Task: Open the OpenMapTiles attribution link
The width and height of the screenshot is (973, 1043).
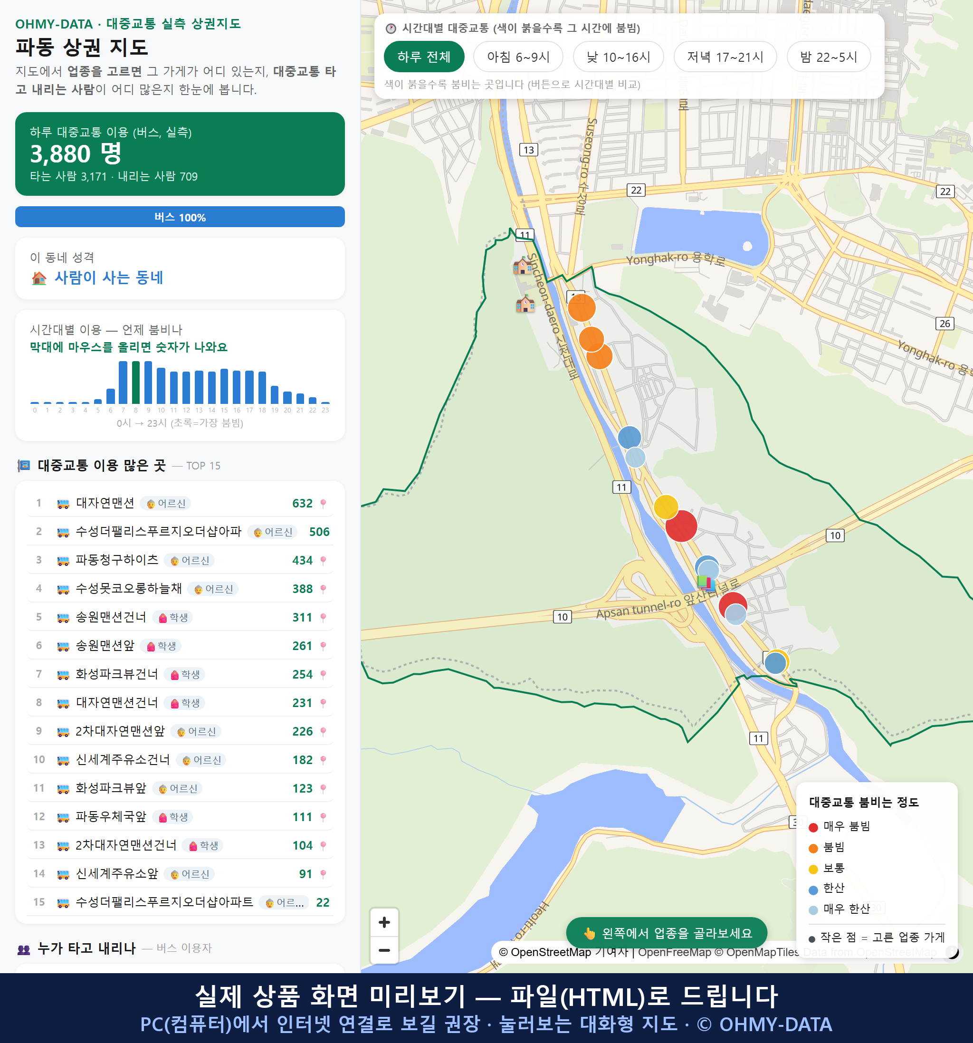Action: (x=757, y=952)
